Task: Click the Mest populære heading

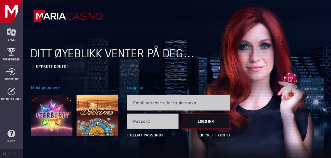Action: tap(45, 88)
